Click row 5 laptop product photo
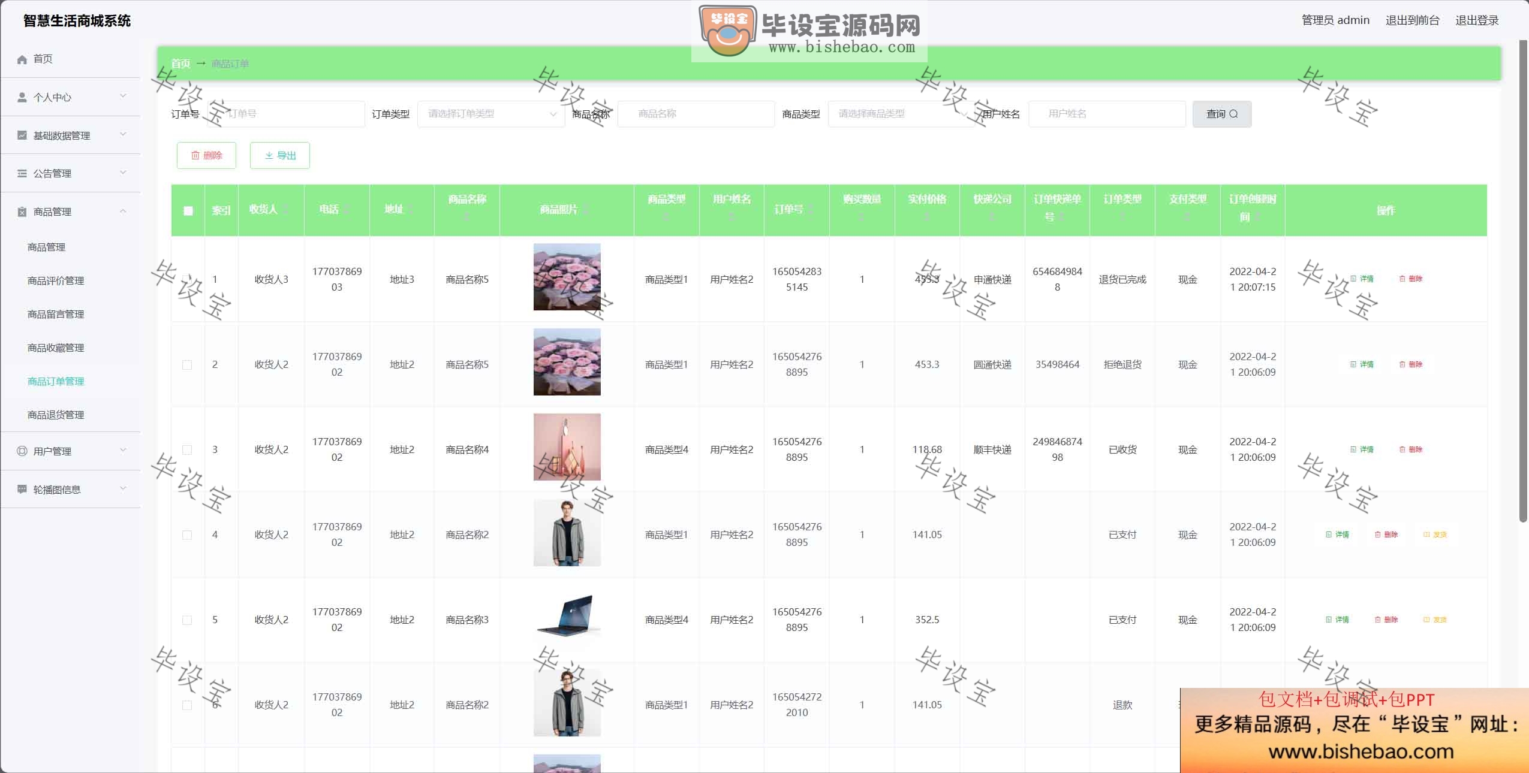The width and height of the screenshot is (1529, 773). click(567, 617)
